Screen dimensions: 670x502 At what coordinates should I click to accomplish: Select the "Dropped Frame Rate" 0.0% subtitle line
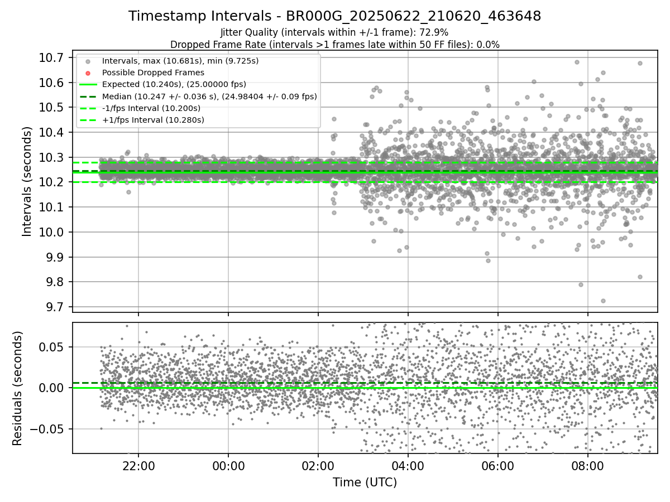coord(335,45)
